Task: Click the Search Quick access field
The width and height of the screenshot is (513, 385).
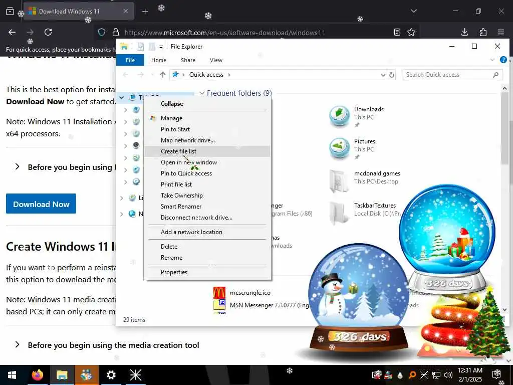Action: point(452,75)
